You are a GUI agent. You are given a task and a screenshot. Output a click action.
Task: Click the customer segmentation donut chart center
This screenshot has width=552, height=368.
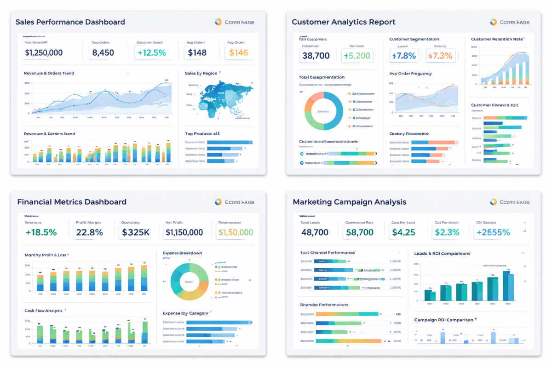point(323,111)
